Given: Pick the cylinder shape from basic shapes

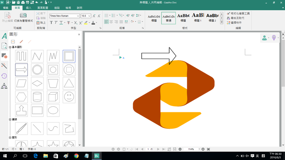Looking at the screenshot, I should pyautogui.click(x=37, y=96).
